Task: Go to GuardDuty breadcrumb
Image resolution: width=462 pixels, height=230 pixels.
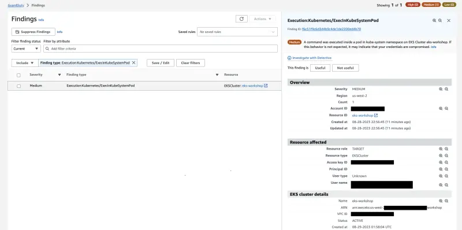Action: (x=16, y=5)
